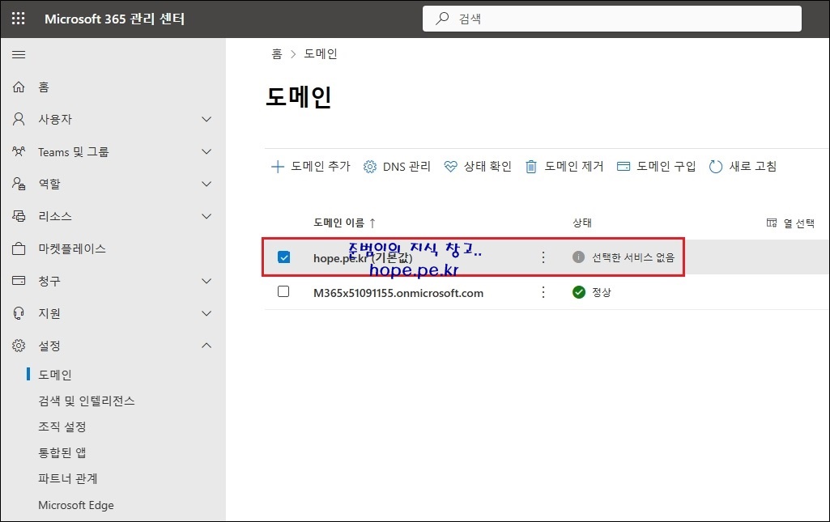The width and height of the screenshot is (830, 522).
Task: Click the 상태 확인 heart icon
Action: point(450,167)
